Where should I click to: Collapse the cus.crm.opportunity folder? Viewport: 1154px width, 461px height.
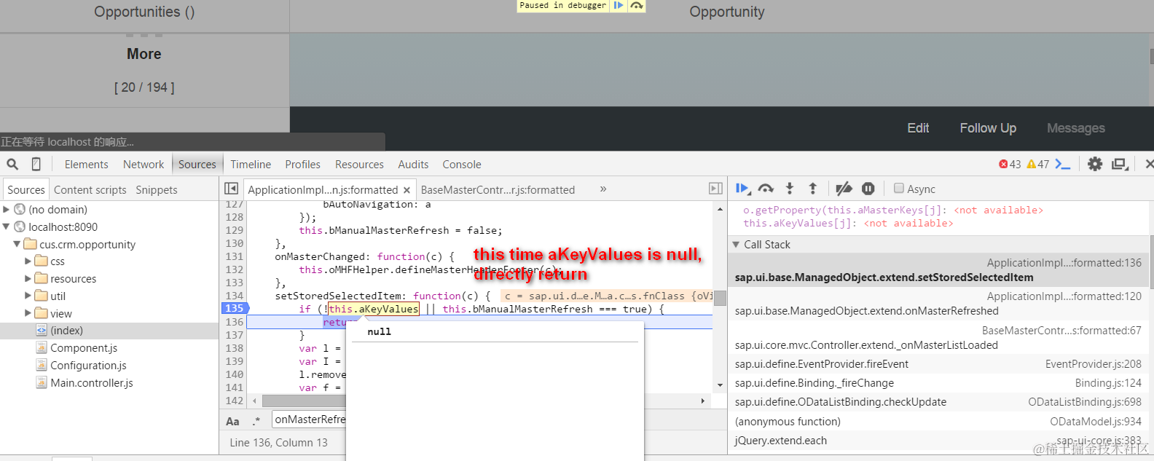17,244
